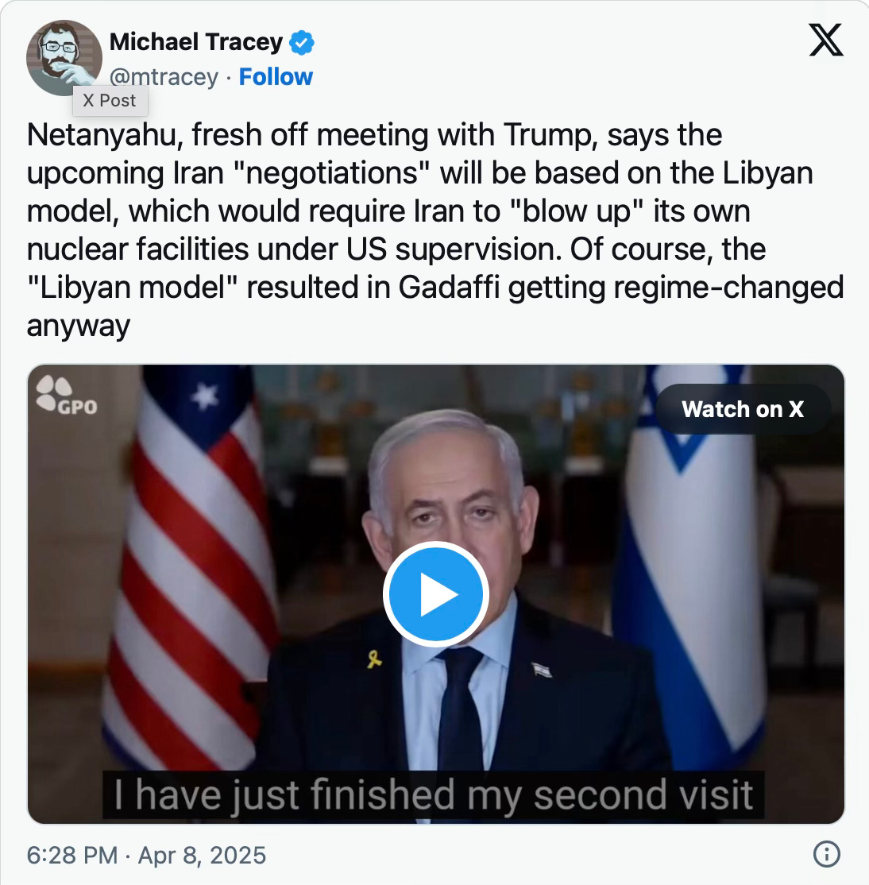The image size is (869, 885).
Task: Click the Israeli flag lapel pin
Action: click(x=543, y=670)
